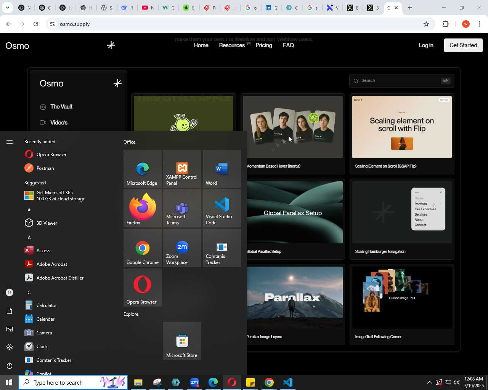Open Pictures from Start sidebar
The image size is (488, 390).
(x=10, y=329)
